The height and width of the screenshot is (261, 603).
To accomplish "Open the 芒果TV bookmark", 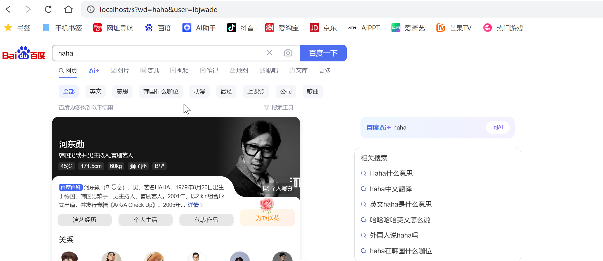I will click(x=454, y=28).
